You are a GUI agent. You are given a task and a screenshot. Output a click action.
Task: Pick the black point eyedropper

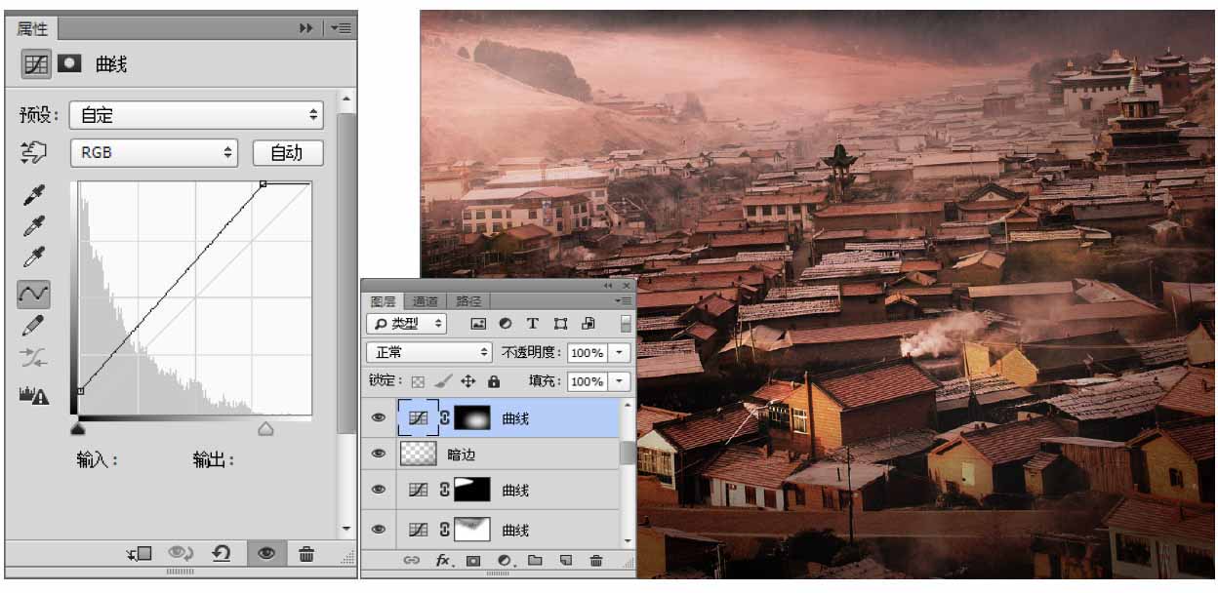(33, 195)
